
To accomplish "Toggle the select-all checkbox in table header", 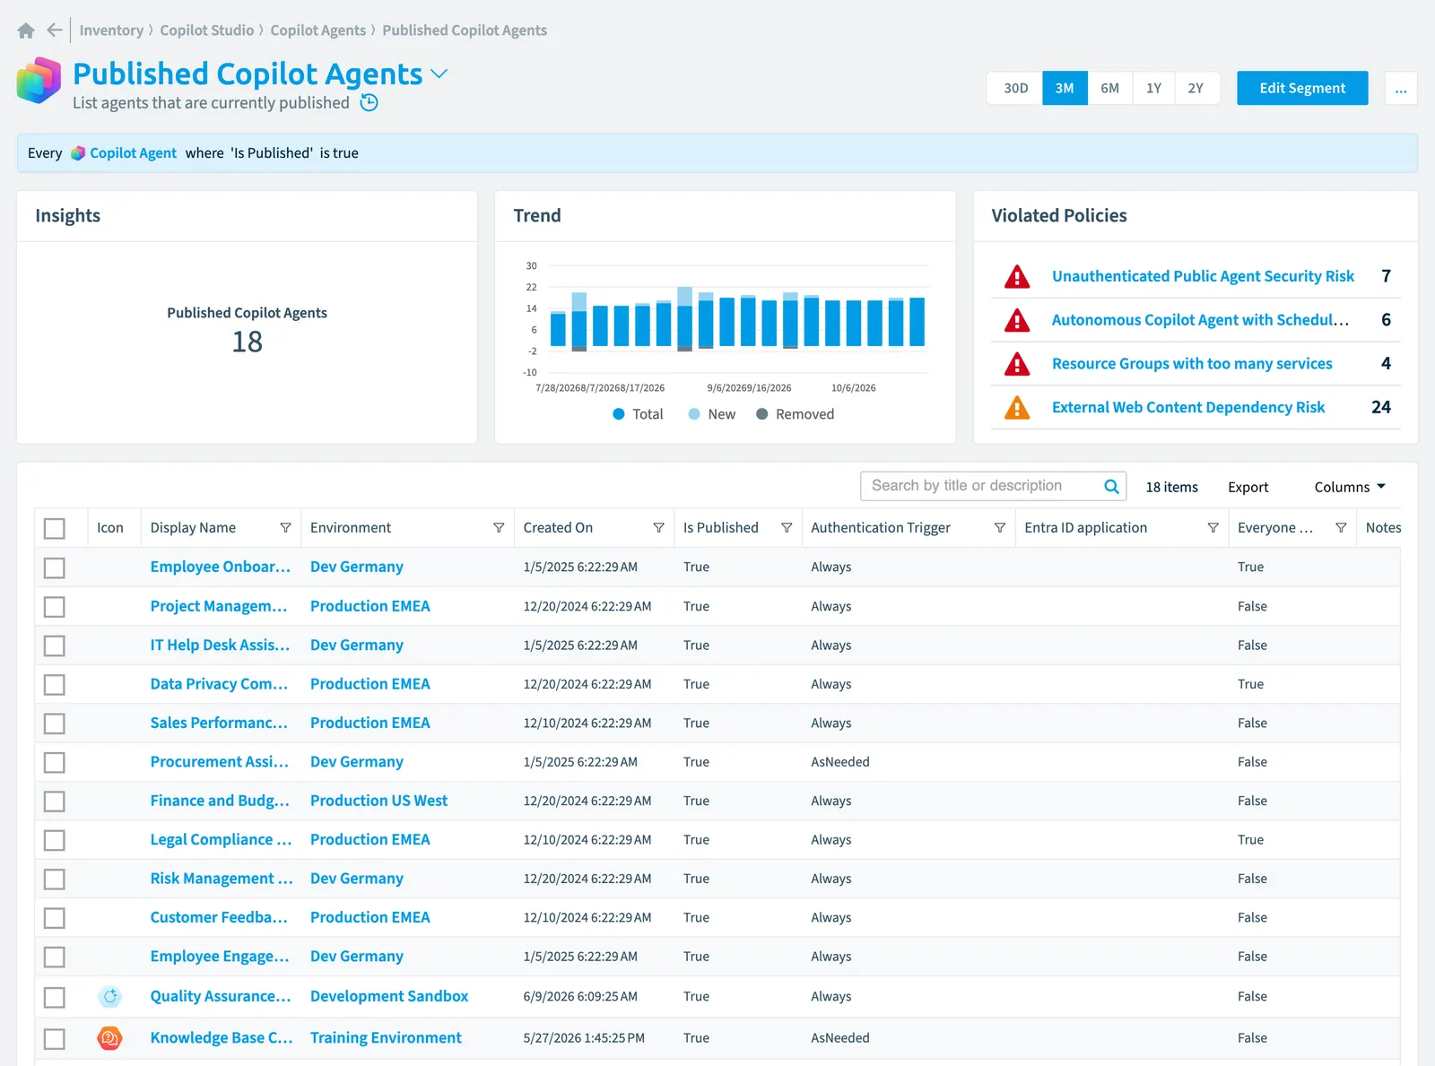I will [55, 528].
